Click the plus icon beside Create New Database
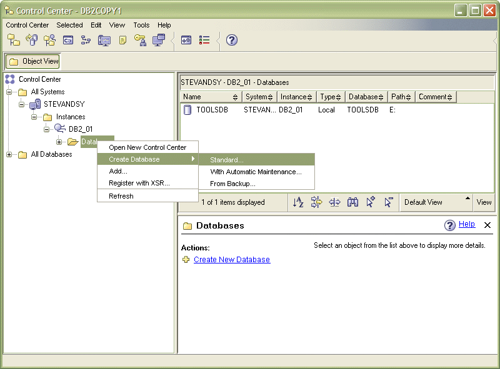 point(186,260)
